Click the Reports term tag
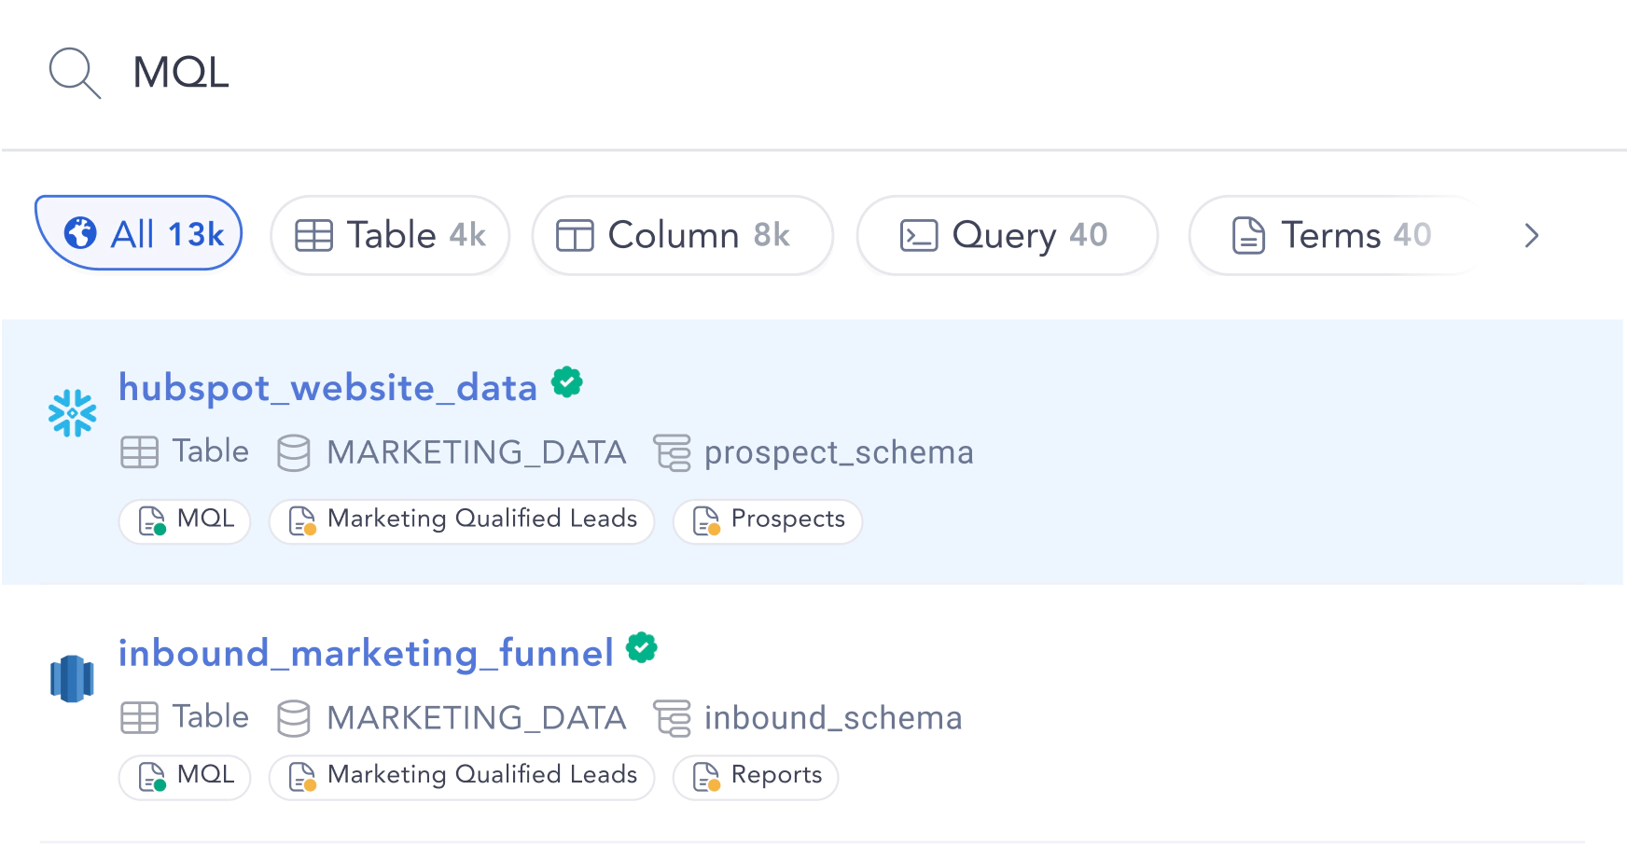 pyautogui.click(x=756, y=777)
